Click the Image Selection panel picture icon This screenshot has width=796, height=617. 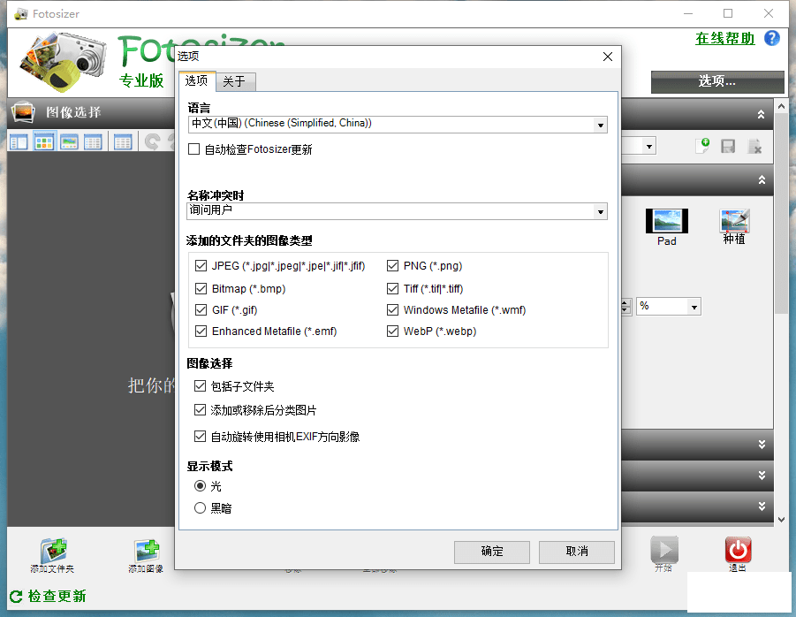(23, 112)
